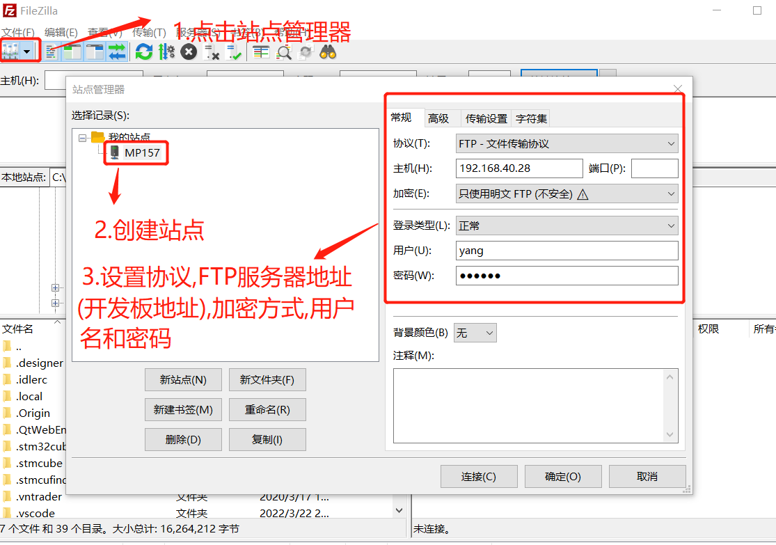
Task: Click the synchronized browsing toggle icon
Action: (x=304, y=51)
